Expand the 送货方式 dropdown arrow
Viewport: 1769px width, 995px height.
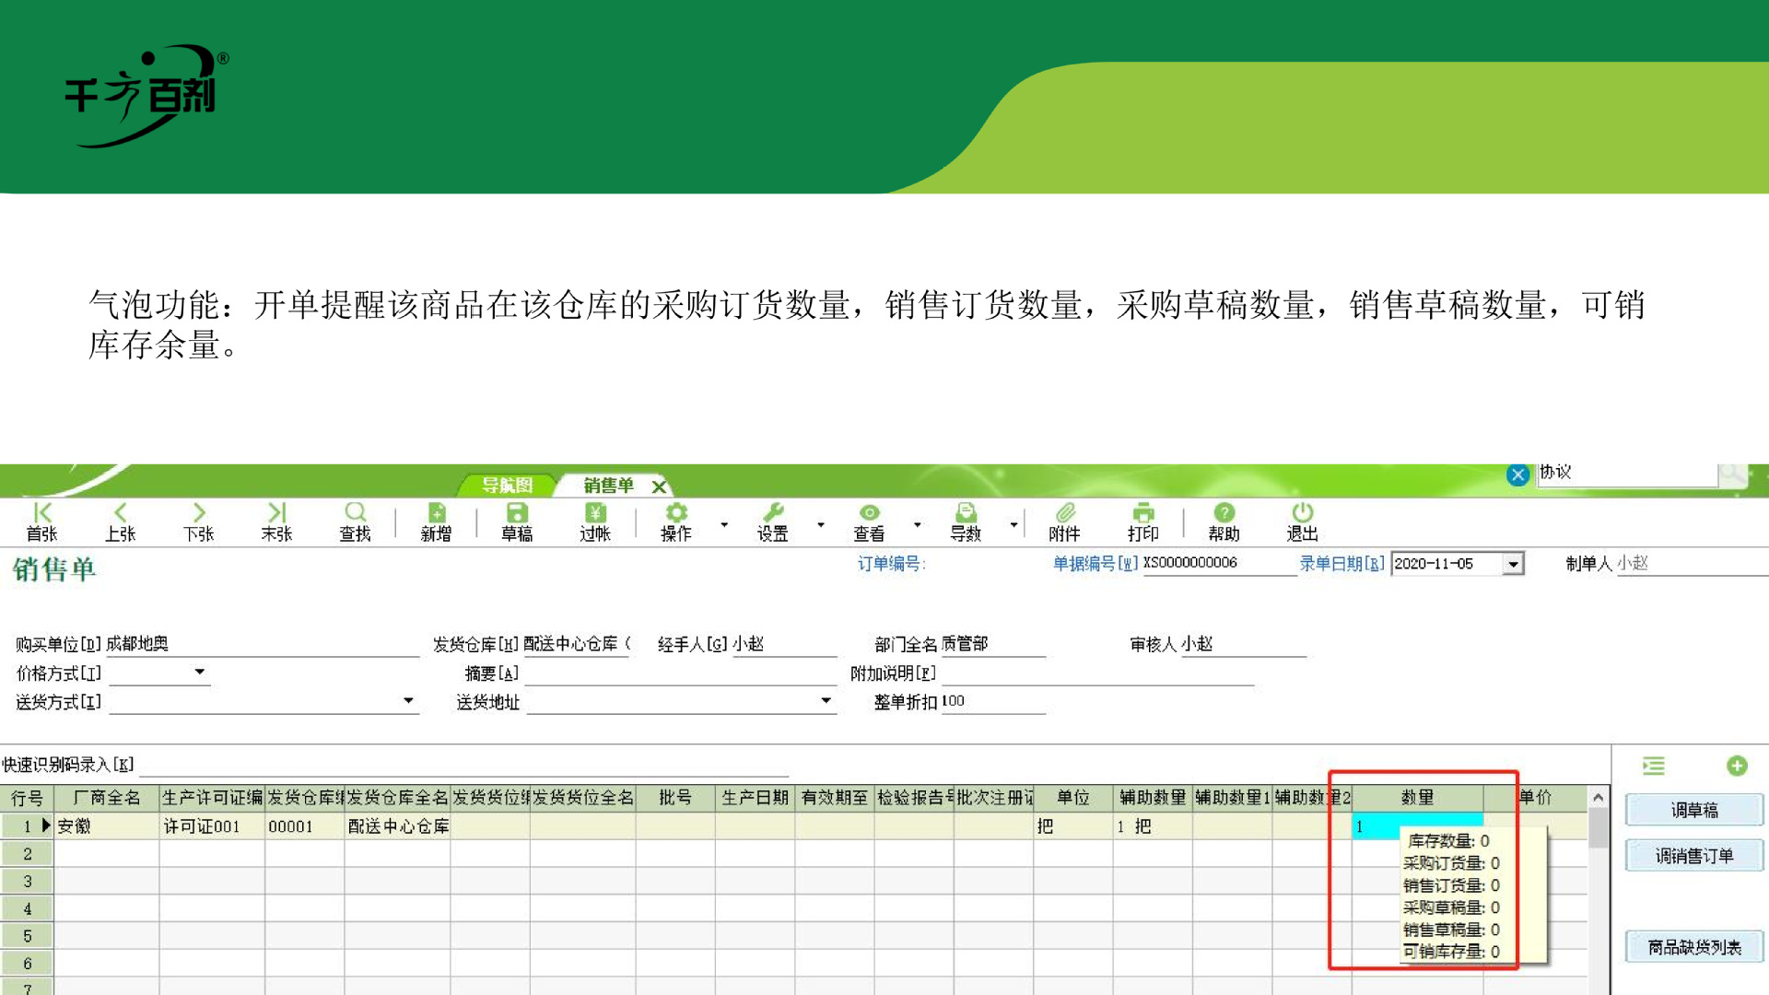(x=408, y=701)
